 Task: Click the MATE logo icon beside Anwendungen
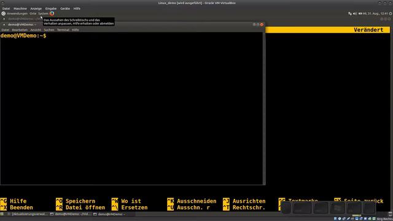4,14
